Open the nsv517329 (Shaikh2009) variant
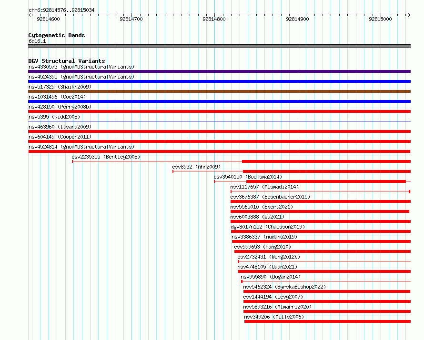This screenshot has width=424, height=340. pos(60,87)
